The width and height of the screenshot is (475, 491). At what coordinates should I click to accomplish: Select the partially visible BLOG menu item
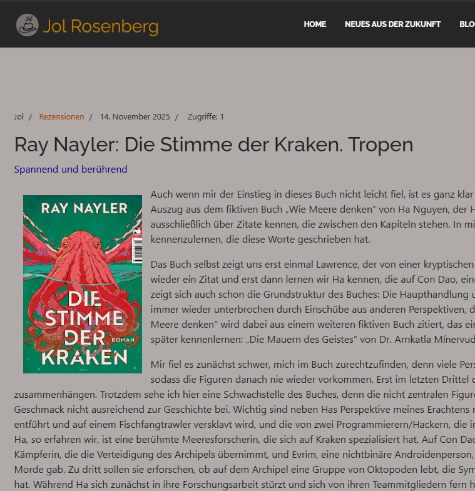point(467,24)
